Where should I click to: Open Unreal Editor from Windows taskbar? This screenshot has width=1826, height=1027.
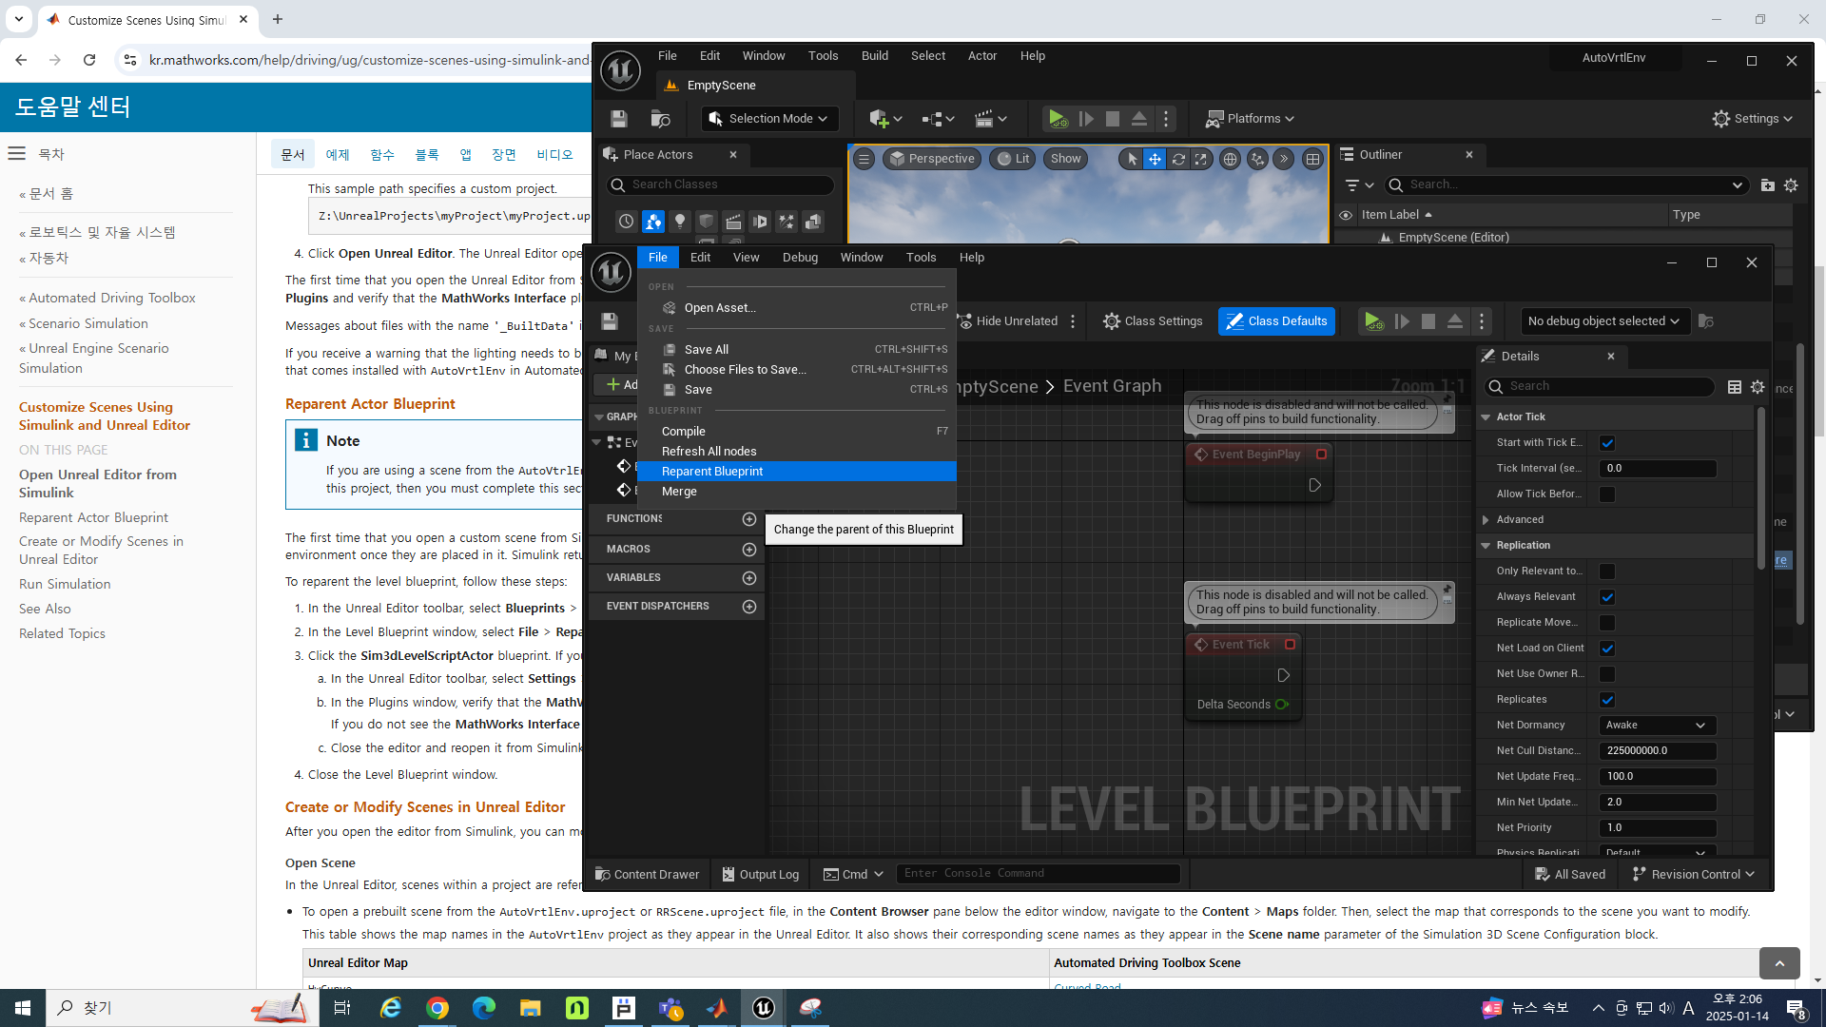[764, 1008]
